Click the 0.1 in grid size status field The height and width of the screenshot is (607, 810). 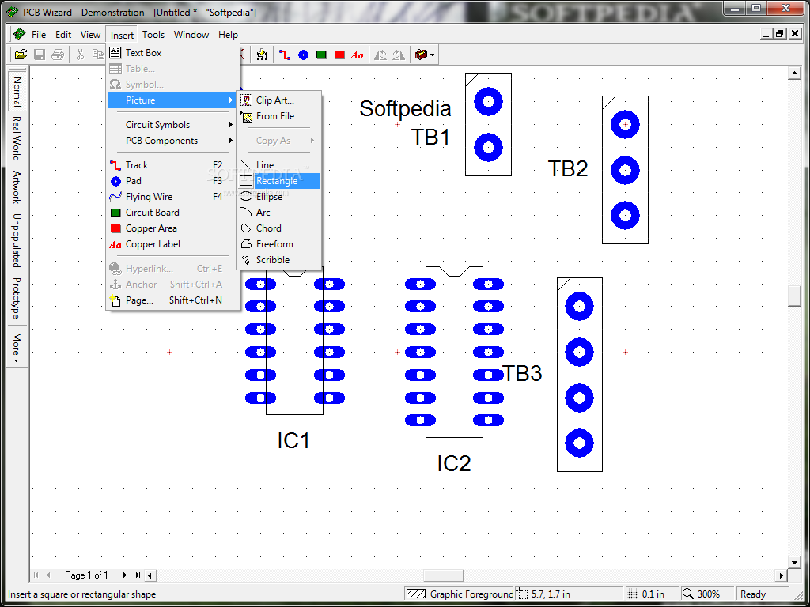click(x=653, y=594)
